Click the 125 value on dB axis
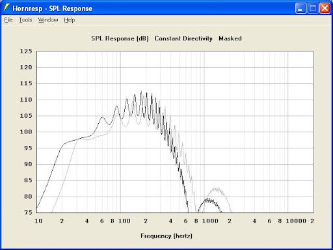The image size is (333, 250). click(x=26, y=51)
